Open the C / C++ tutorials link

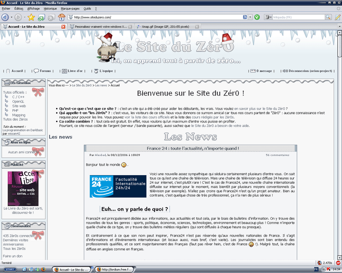pyautogui.click(x=18, y=97)
